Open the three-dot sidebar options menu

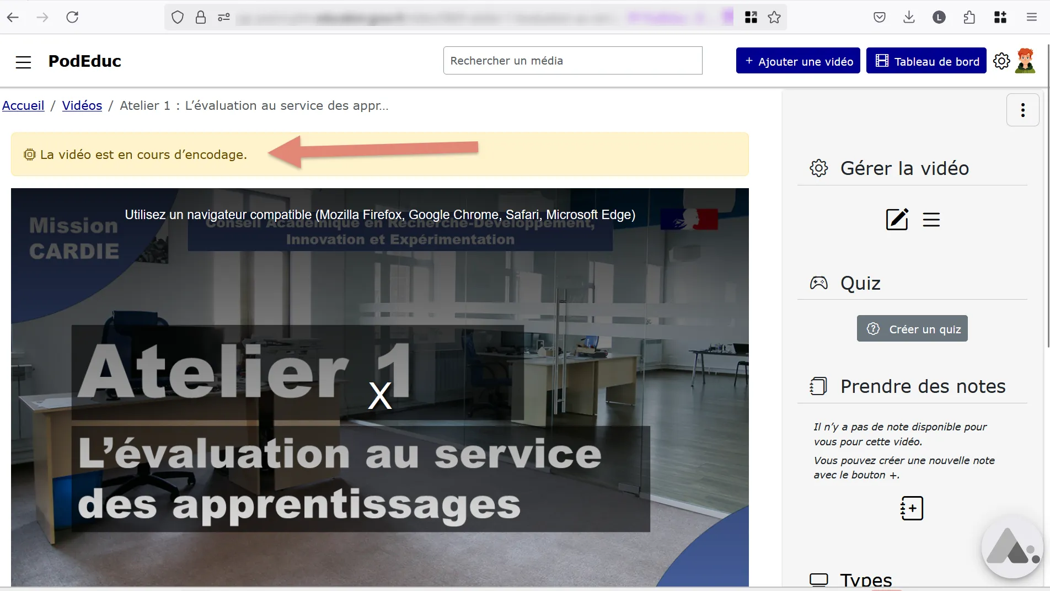point(1023,110)
